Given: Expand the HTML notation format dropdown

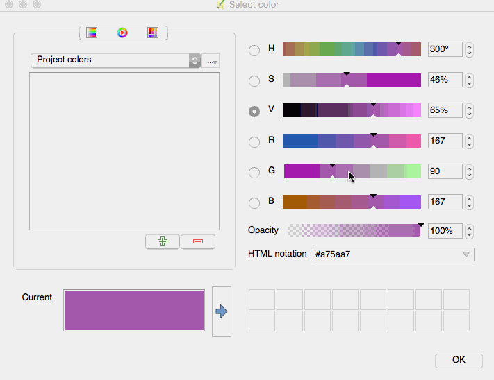Looking at the screenshot, I should 467,254.
